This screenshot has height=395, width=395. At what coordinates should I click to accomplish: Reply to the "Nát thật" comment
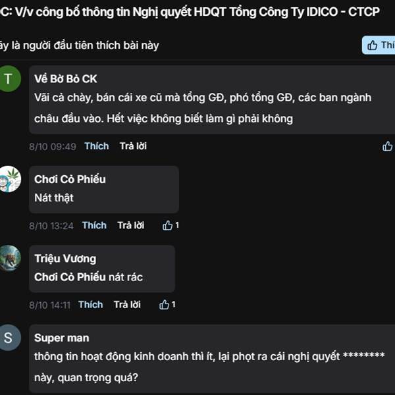(x=131, y=225)
